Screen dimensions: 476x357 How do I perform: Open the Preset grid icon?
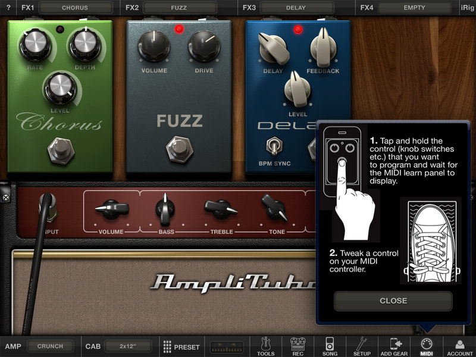point(167,346)
